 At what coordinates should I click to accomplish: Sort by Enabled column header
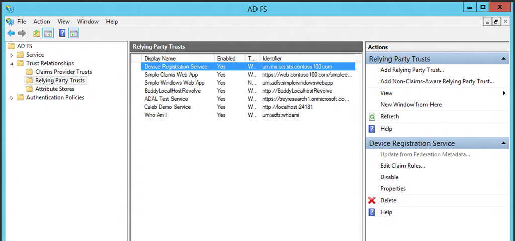(230, 58)
